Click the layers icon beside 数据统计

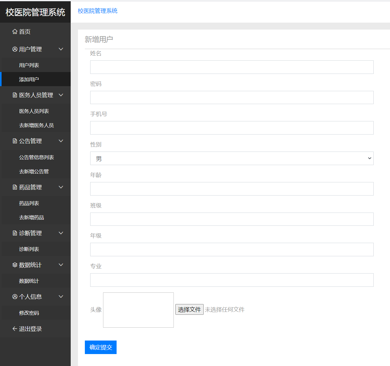pyautogui.click(x=15, y=265)
